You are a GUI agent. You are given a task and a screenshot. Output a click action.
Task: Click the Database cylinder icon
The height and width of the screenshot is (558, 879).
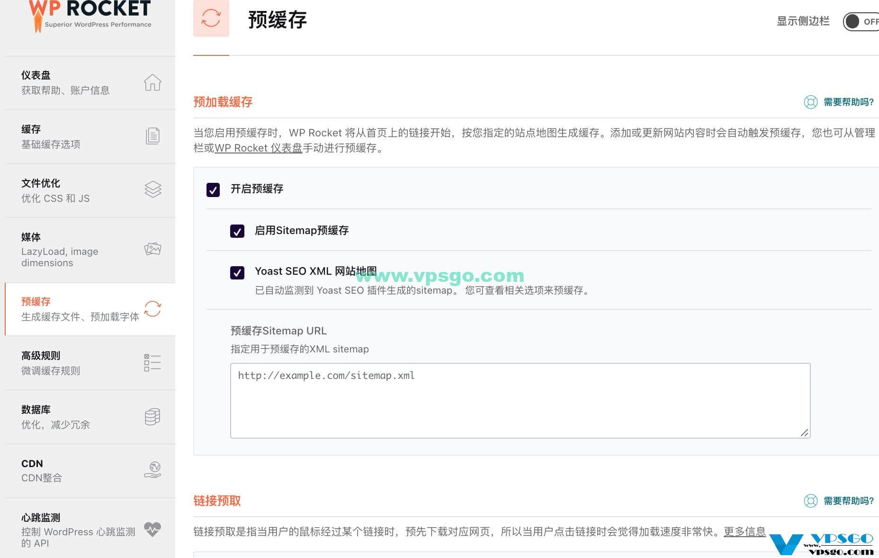click(x=152, y=417)
